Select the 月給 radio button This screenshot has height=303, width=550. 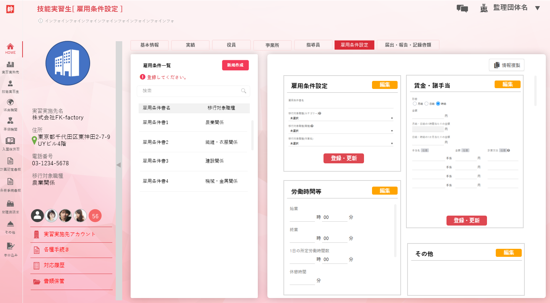415,103
